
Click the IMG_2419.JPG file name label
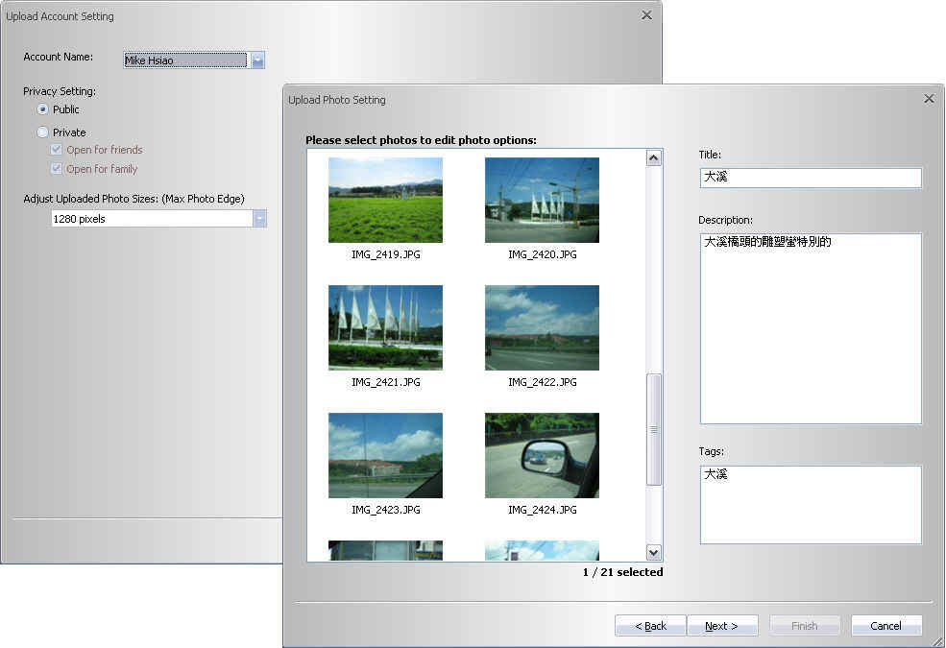pos(386,254)
